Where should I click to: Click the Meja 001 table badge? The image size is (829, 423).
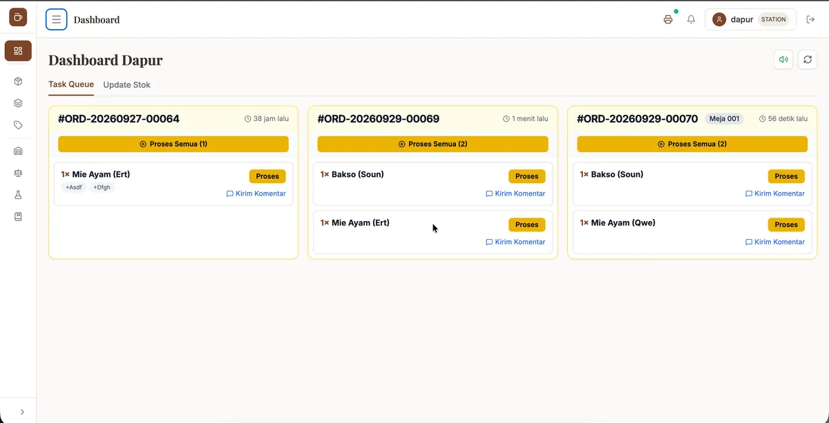(725, 119)
